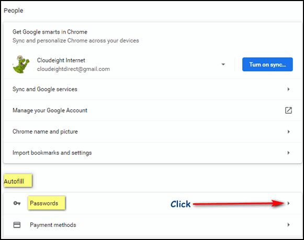Click the credit card icon for Payment methods
Screen dimensions: 304x240
pos(17,225)
